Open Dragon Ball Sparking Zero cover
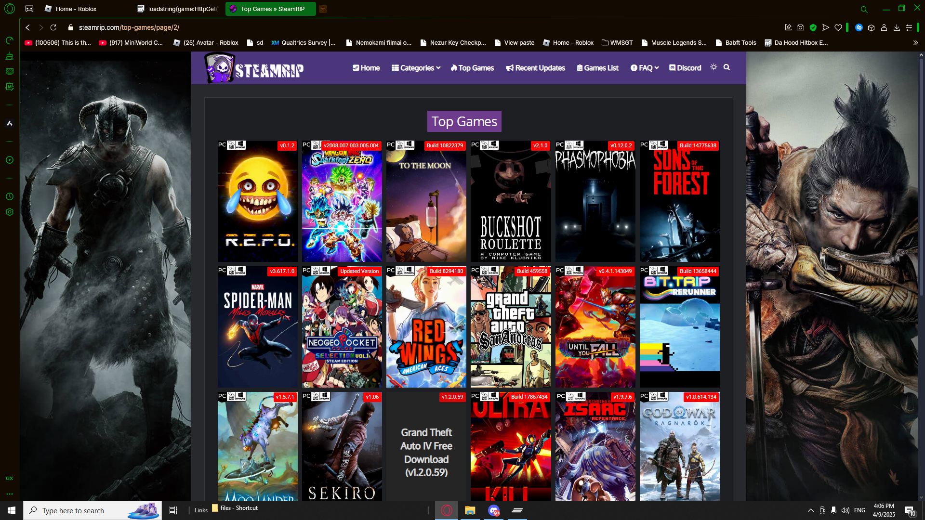The image size is (925, 520). click(342, 201)
